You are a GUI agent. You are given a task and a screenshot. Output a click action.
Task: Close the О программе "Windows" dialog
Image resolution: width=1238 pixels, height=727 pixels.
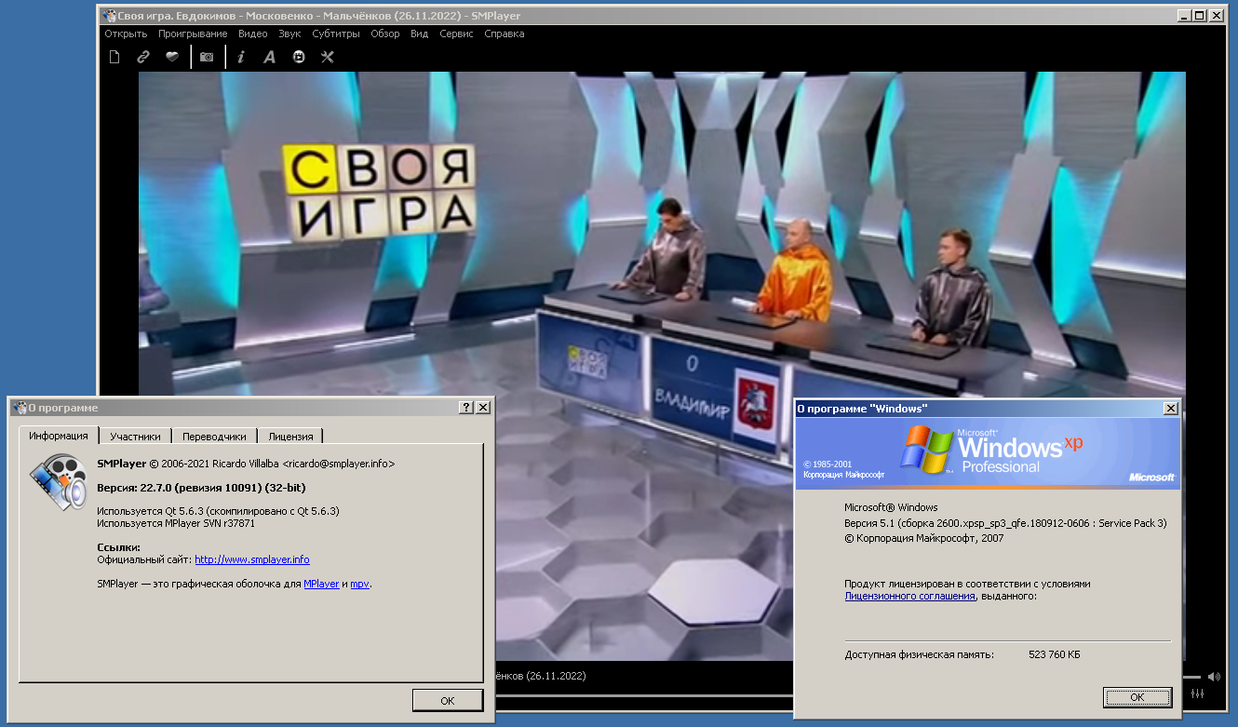1170,409
